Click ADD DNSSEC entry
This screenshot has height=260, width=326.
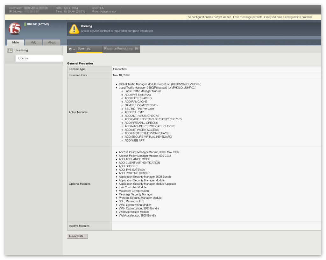point(128,166)
